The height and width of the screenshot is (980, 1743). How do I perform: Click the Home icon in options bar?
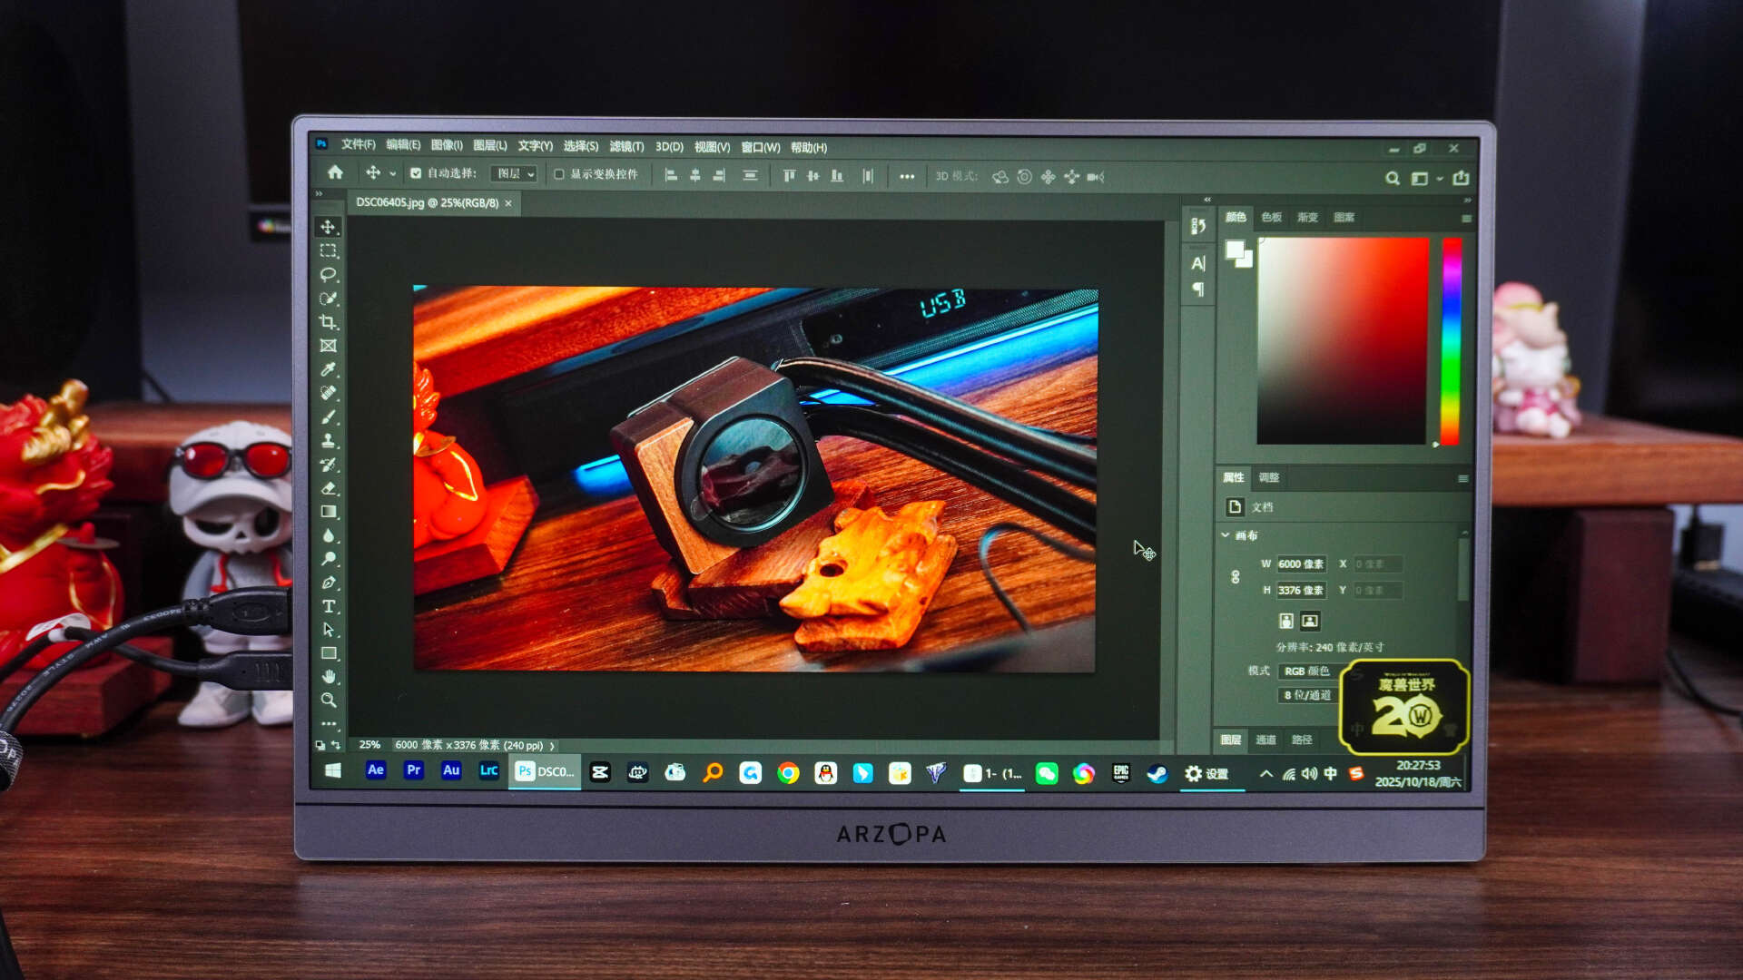click(x=335, y=172)
